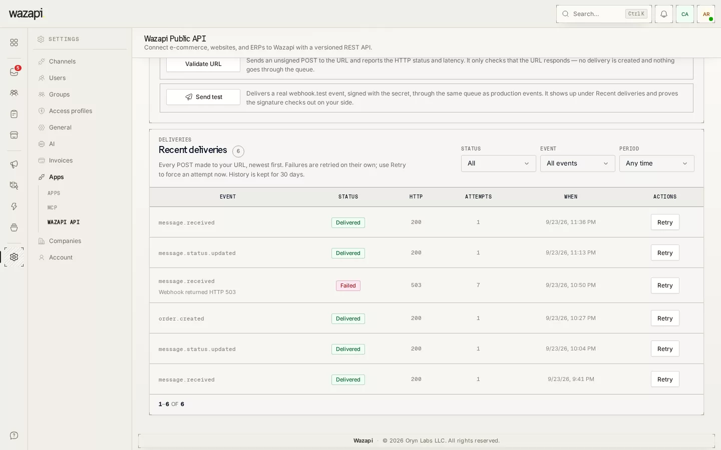Viewport: 721px width, 450px height.
Task: Click the Delivered badge for order.created
Action: click(348, 318)
